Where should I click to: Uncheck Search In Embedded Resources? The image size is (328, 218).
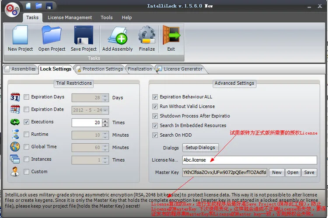[155, 126]
